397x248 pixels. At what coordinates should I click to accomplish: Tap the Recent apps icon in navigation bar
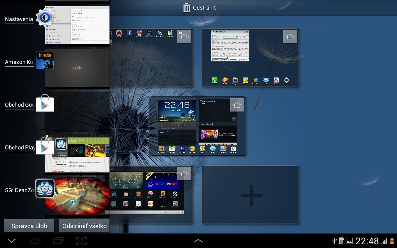[58, 240]
